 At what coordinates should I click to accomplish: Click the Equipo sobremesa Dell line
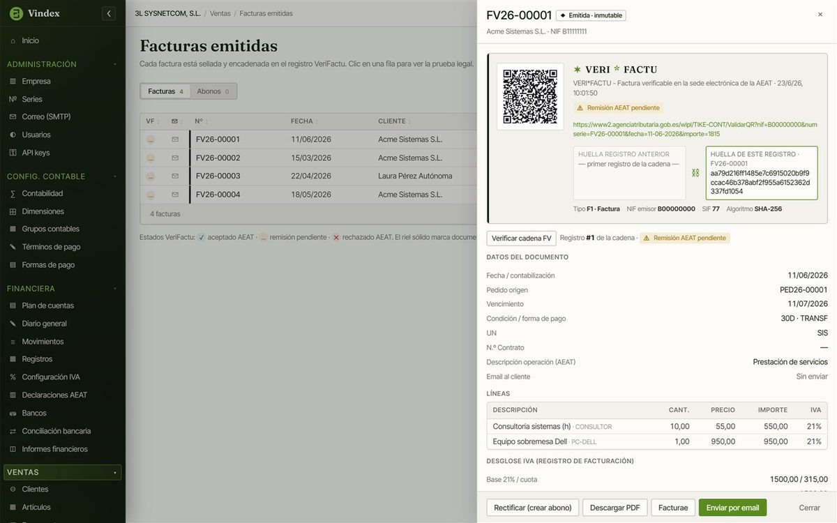pos(657,441)
